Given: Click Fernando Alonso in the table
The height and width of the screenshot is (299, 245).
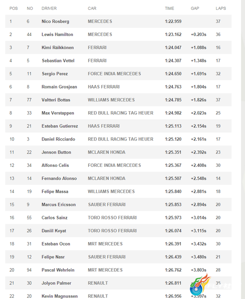Looking at the screenshot, I should tap(59, 178).
